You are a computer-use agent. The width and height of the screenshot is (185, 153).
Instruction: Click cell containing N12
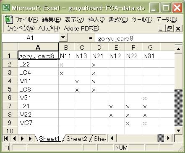[116, 56]
